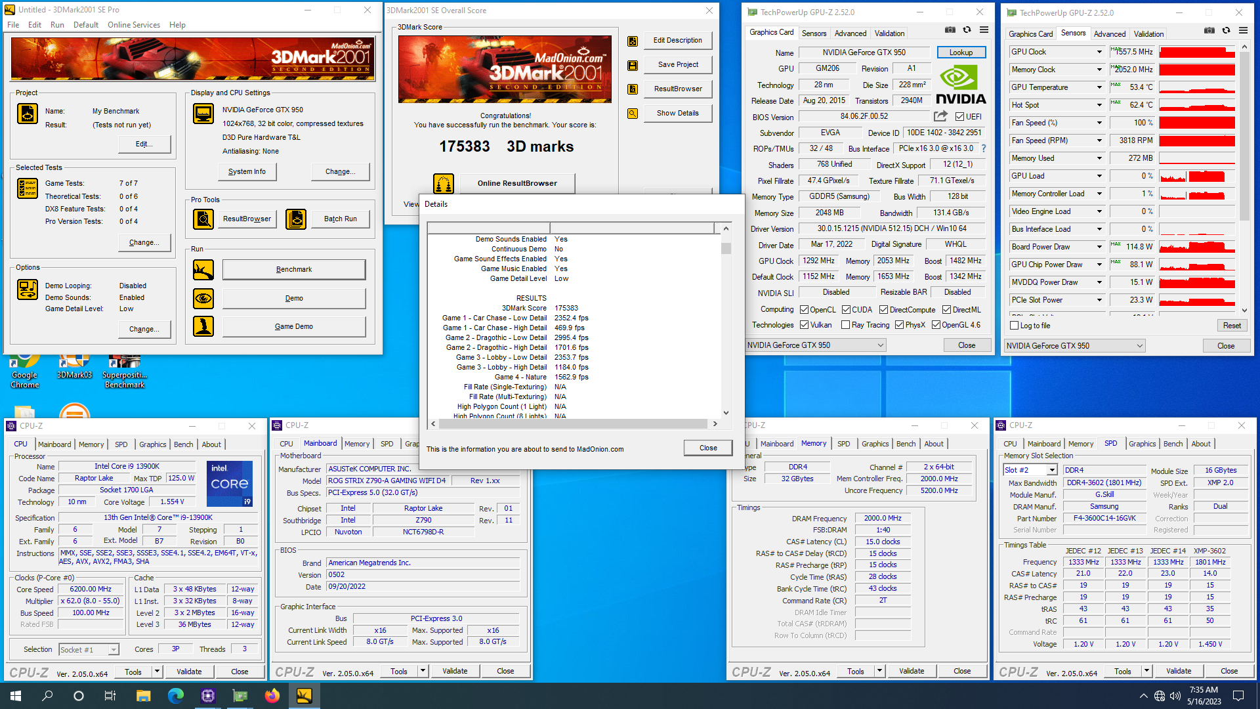Switch to Validation tab in GPU-Z Sensors window
The width and height of the screenshot is (1260, 709).
point(1148,34)
